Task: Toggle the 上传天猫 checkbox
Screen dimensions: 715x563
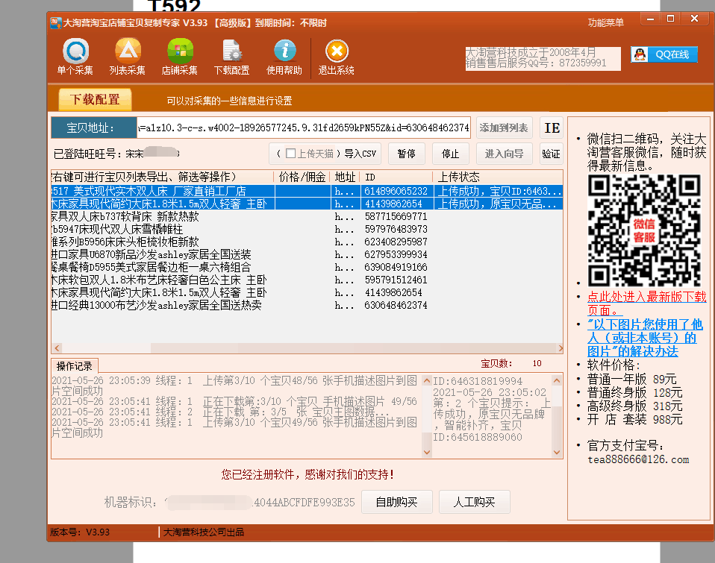Action: tap(290, 154)
